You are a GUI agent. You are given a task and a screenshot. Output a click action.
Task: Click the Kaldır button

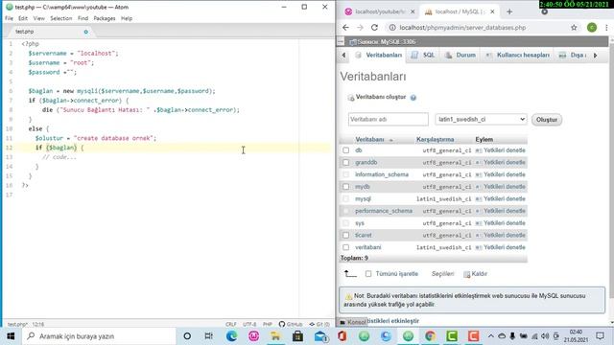[476, 274]
